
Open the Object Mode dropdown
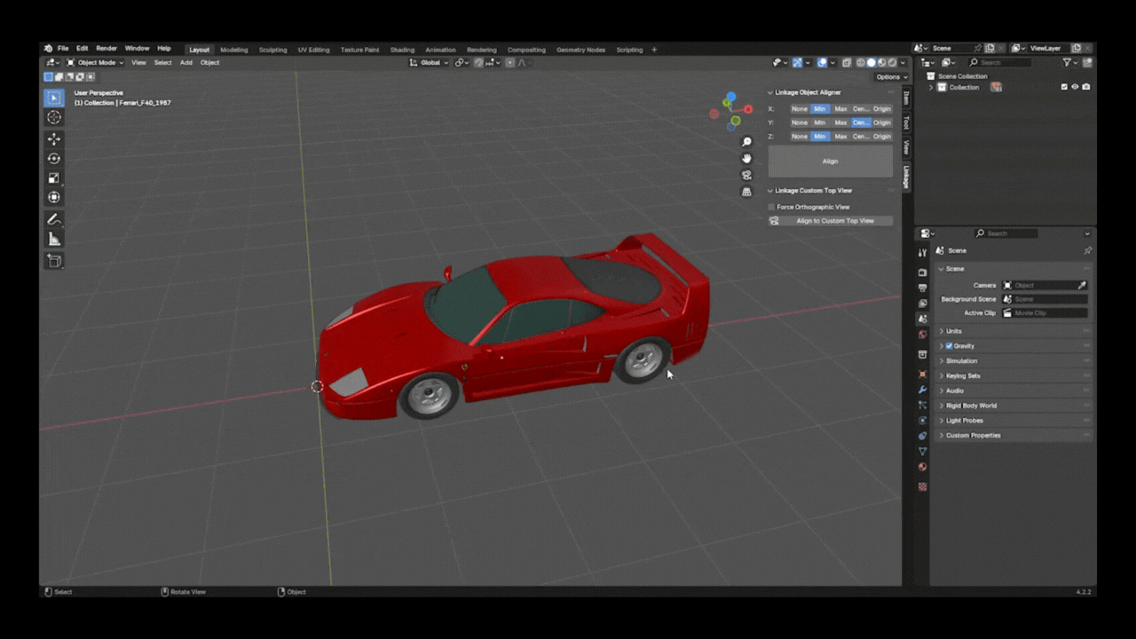pyautogui.click(x=95, y=63)
